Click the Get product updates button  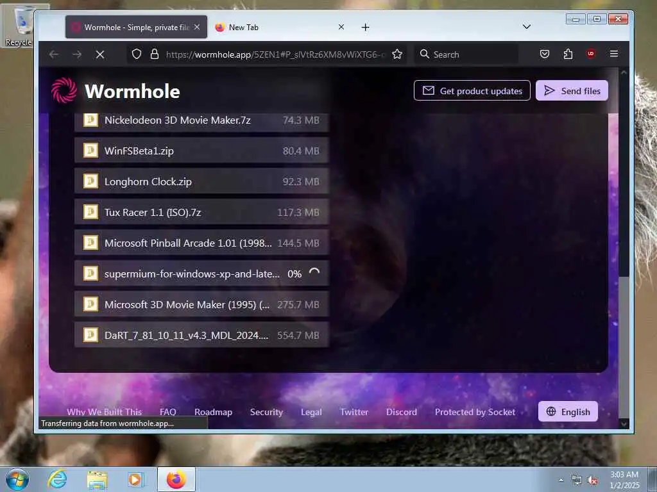point(472,90)
